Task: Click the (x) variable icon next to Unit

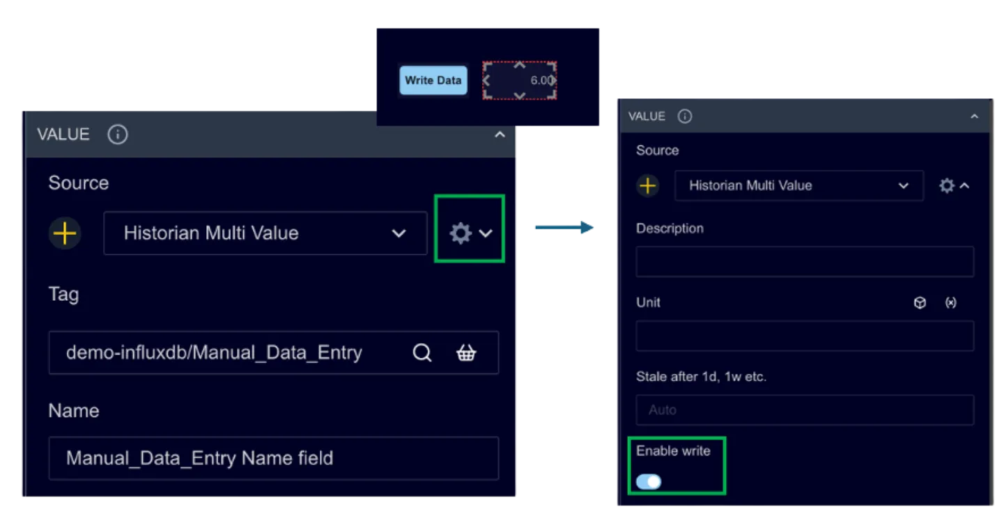Action: (950, 303)
